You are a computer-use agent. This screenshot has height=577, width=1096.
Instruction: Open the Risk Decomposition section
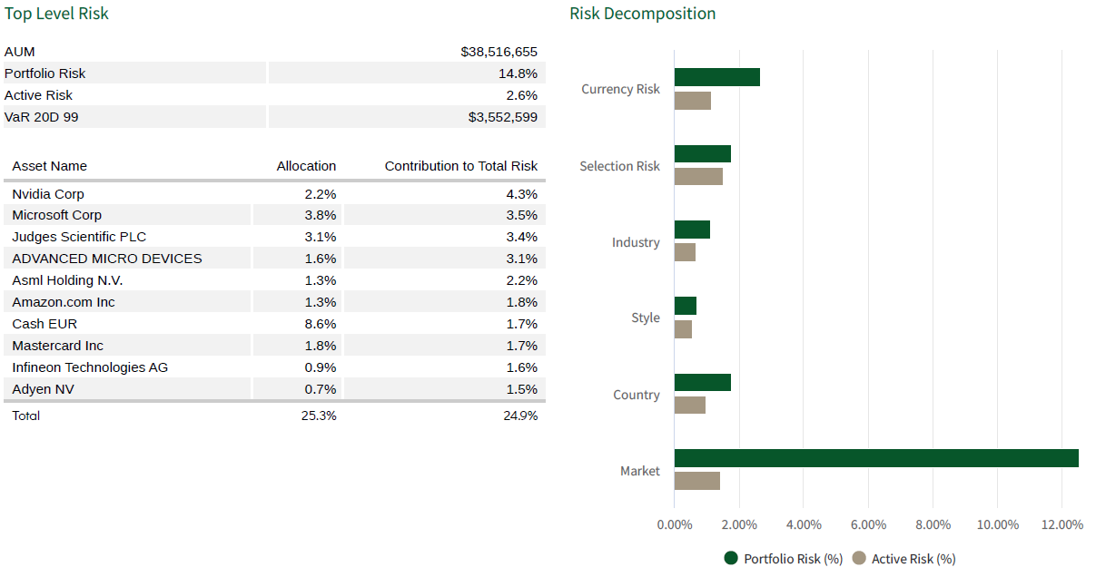point(642,14)
